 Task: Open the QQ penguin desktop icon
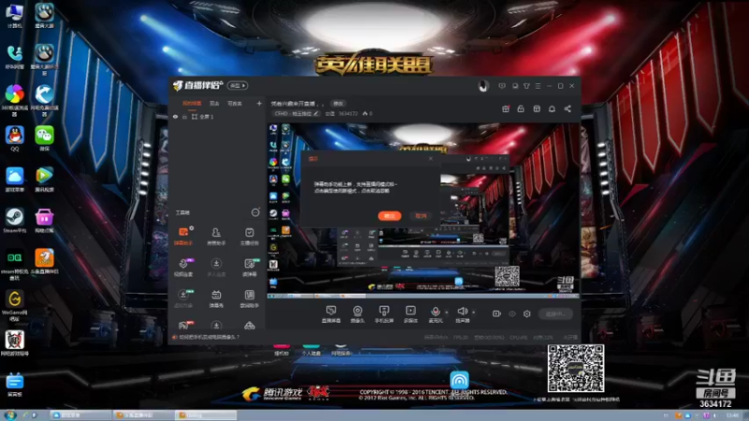pyautogui.click(x=15, y=138)
